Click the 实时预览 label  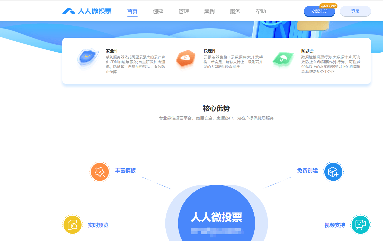pyautogui.click(x=98, y=225)
